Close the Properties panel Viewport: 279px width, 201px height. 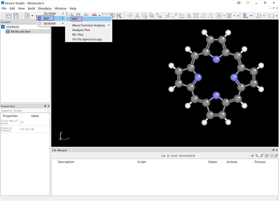[x=48, y=106]
